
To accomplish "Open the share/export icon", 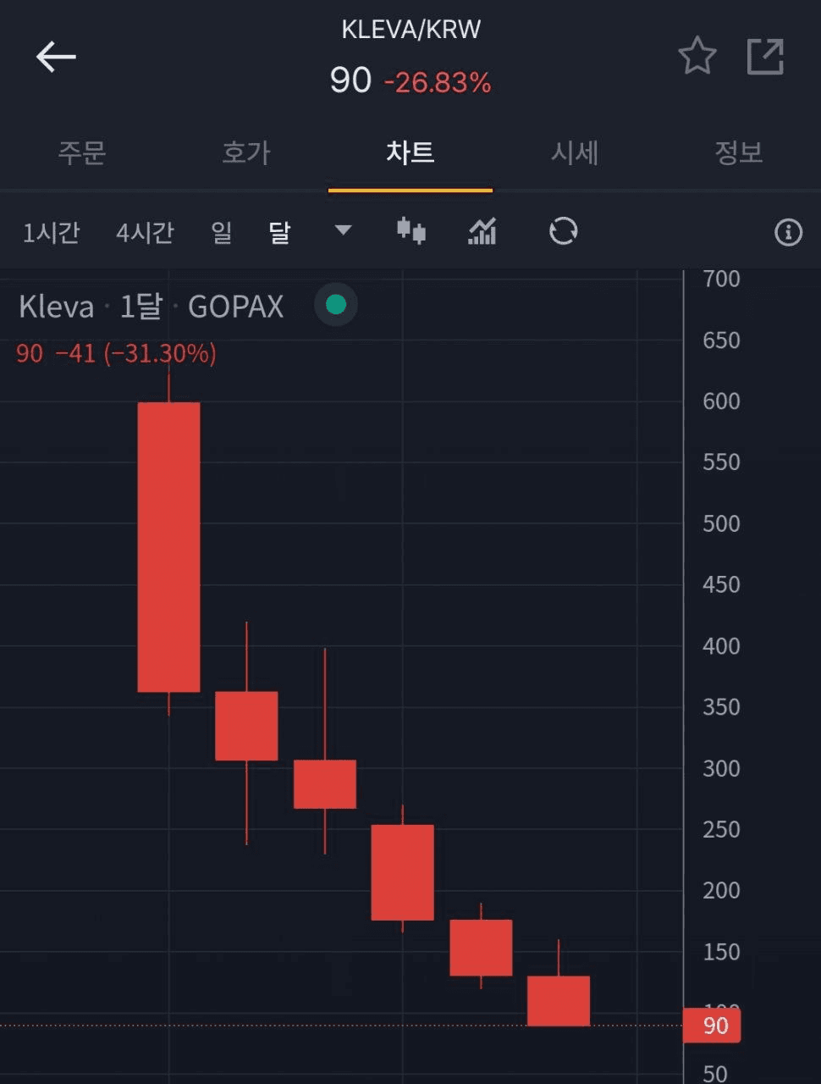I will [x=765, y=57].
